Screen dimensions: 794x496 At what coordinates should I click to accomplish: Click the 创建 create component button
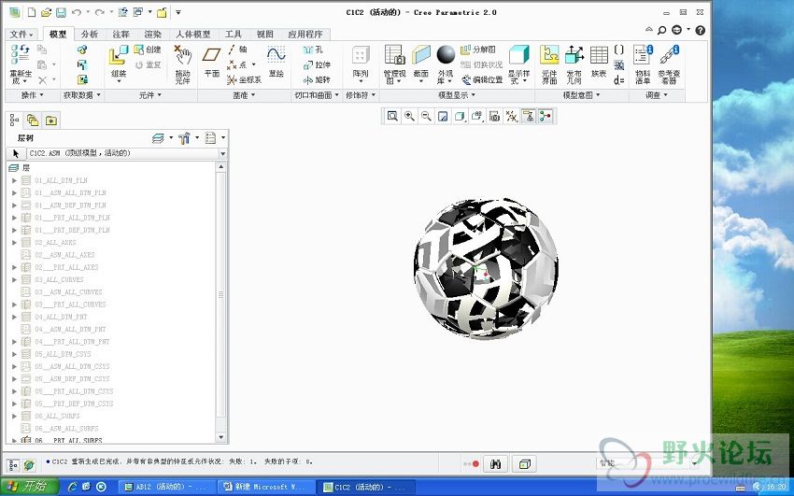click(x=148, y=50)
